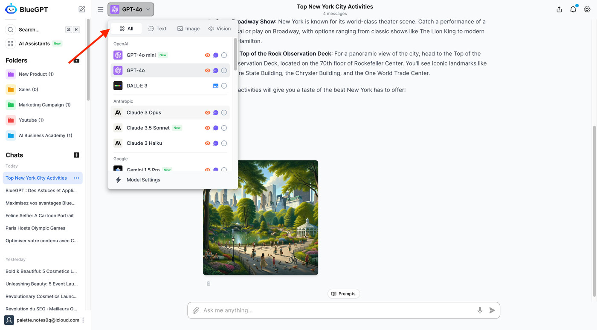Click the Ask me anything input field
This screenshot has width=597, height=330.
pos(337,310)
